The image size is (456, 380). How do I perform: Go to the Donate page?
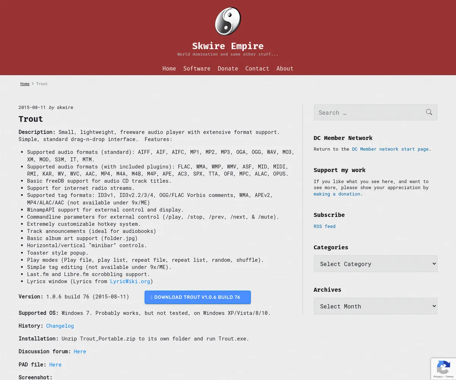pyautogui.click(x=228, y=68)
